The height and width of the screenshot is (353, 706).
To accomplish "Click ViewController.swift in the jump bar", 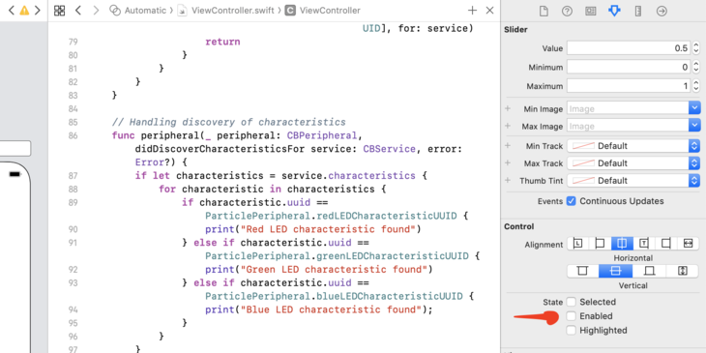I will 225,11.
